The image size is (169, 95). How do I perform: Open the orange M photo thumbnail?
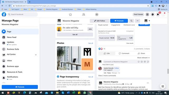pos(87,64)
